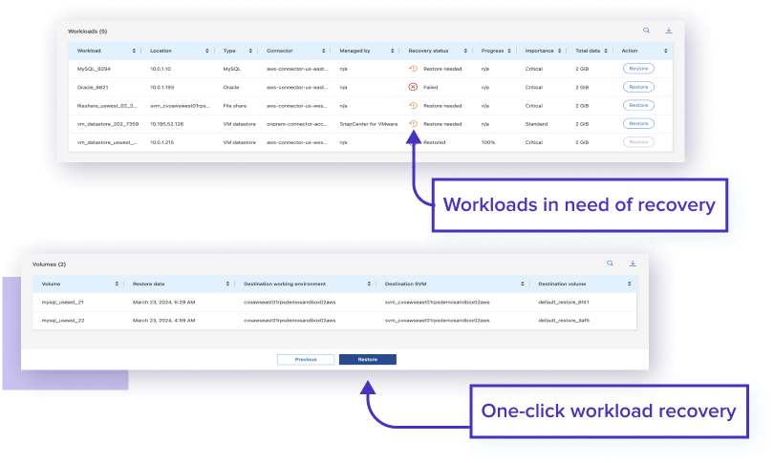Click the download icon in Workloads panel
The height and width of the screenshot is (463, 774).
coord(668,31)
